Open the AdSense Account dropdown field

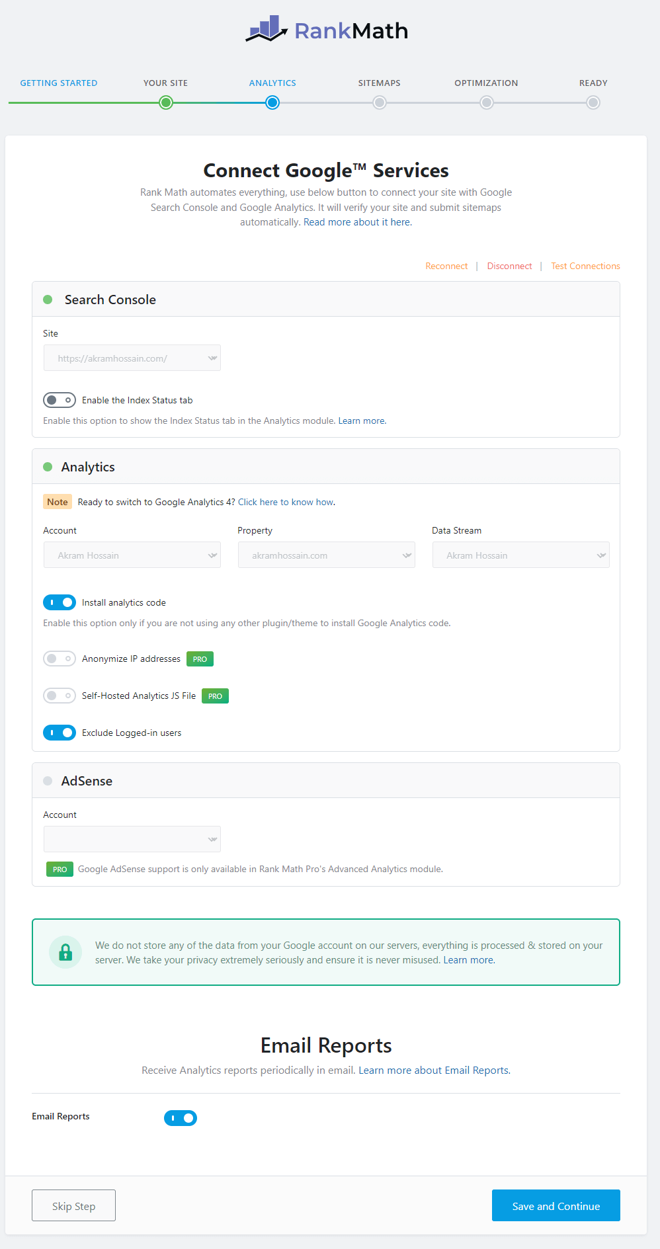132,839
